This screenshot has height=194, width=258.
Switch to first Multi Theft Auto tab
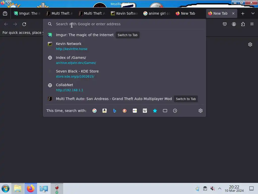60,14
